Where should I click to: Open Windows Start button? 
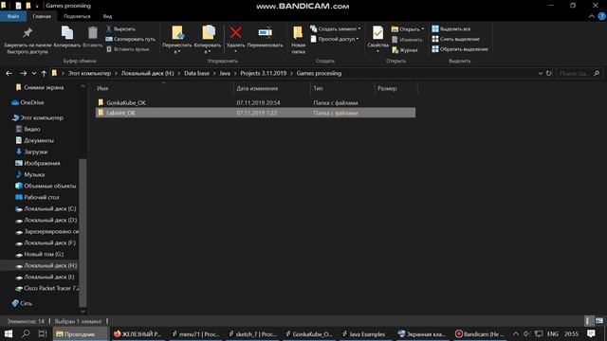pyautogui.click(x=9, y=333)
